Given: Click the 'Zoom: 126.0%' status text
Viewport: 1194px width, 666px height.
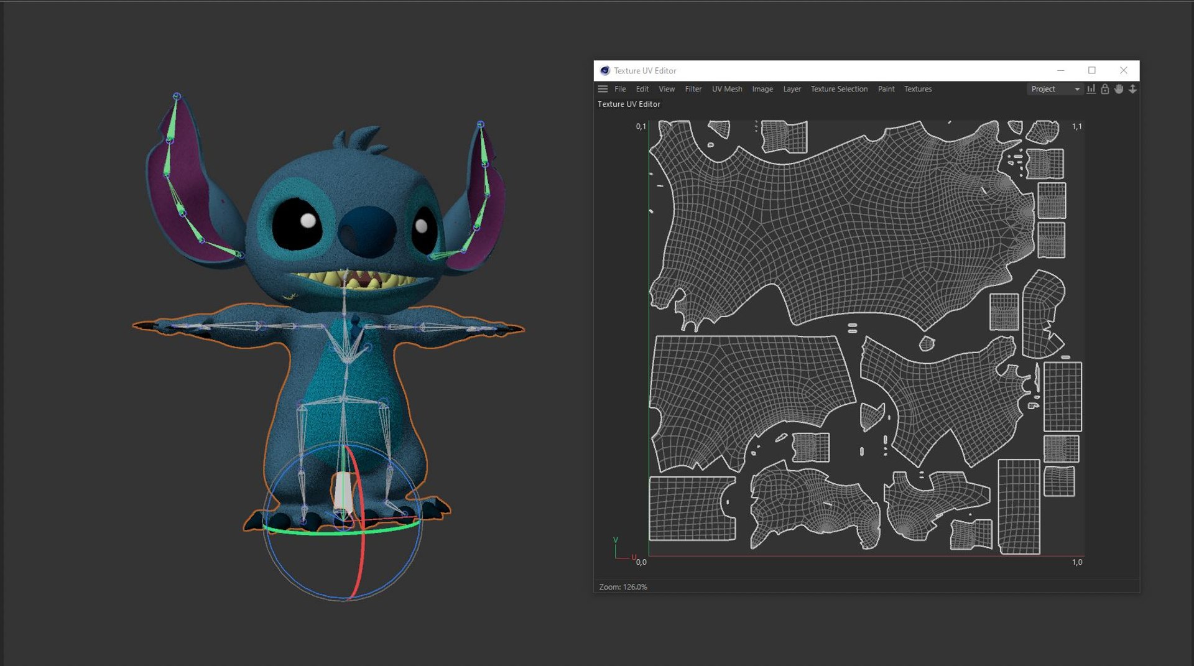Looking at the screenshot, I should (623, 586).
